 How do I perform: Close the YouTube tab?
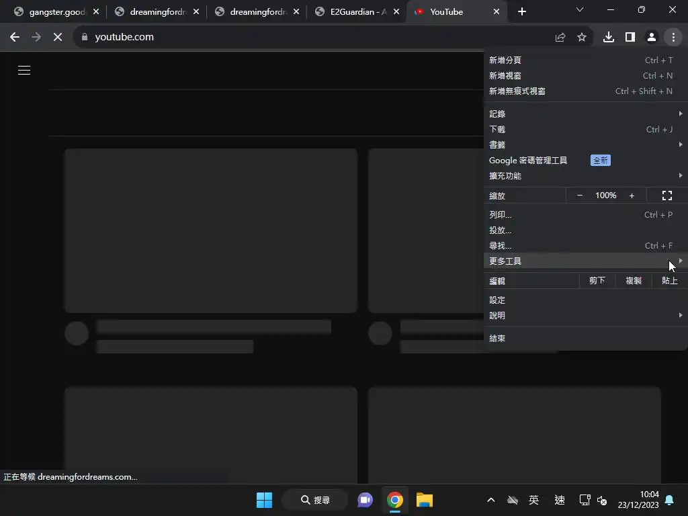click(497, 12)
